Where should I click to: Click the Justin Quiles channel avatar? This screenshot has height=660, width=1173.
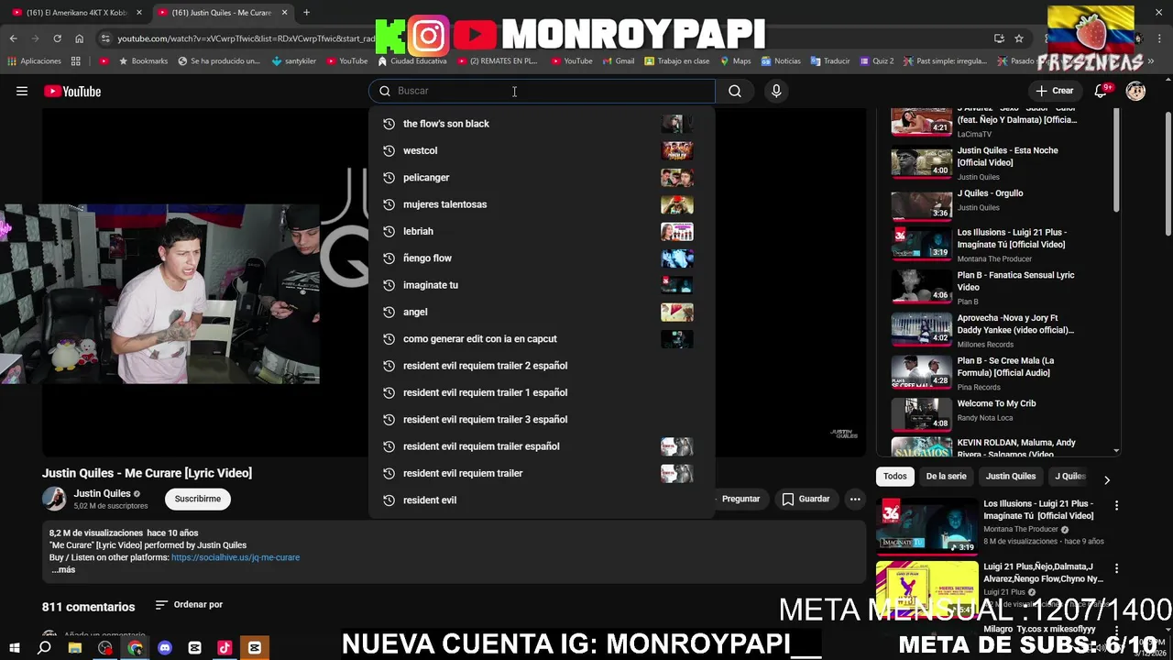point(54,499)
